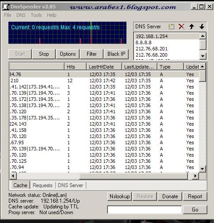214x223 pixels.
Task: Click the disabled Start button
Action: coord(20,54)
